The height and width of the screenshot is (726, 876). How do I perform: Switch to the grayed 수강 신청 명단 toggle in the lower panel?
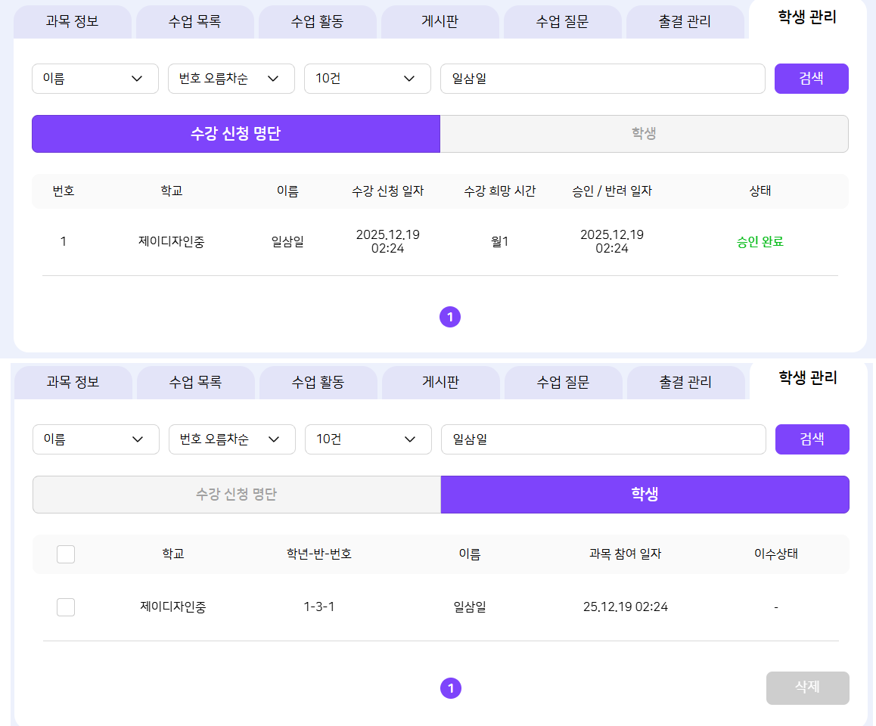(236, 495)
